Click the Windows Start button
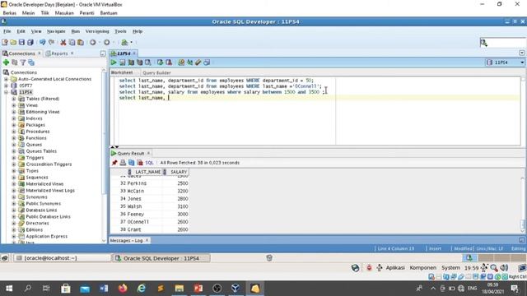The width and height of the screenshot is (527, 296). pos(9,289)
